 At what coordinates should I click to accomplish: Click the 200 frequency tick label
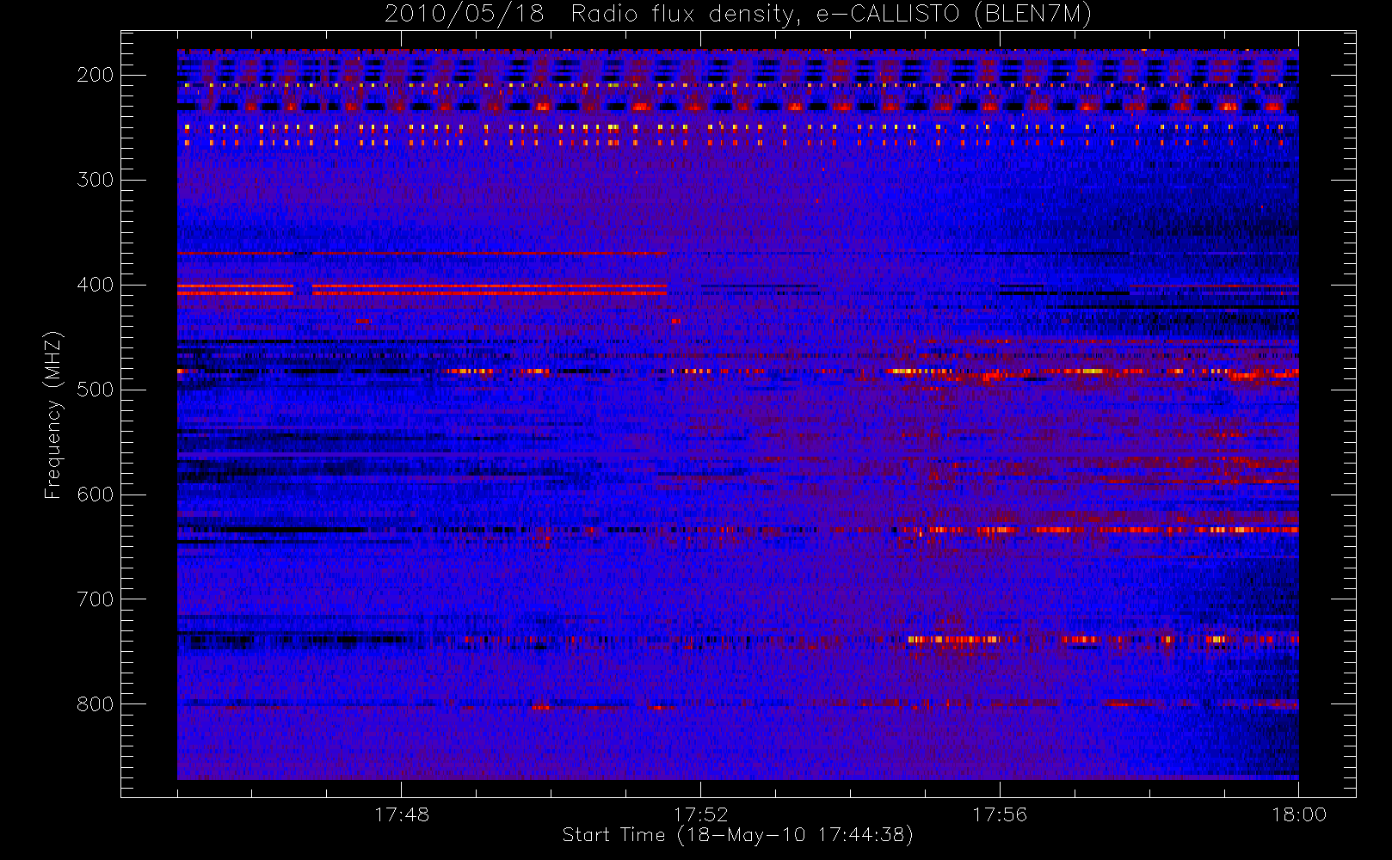(95, 75)
